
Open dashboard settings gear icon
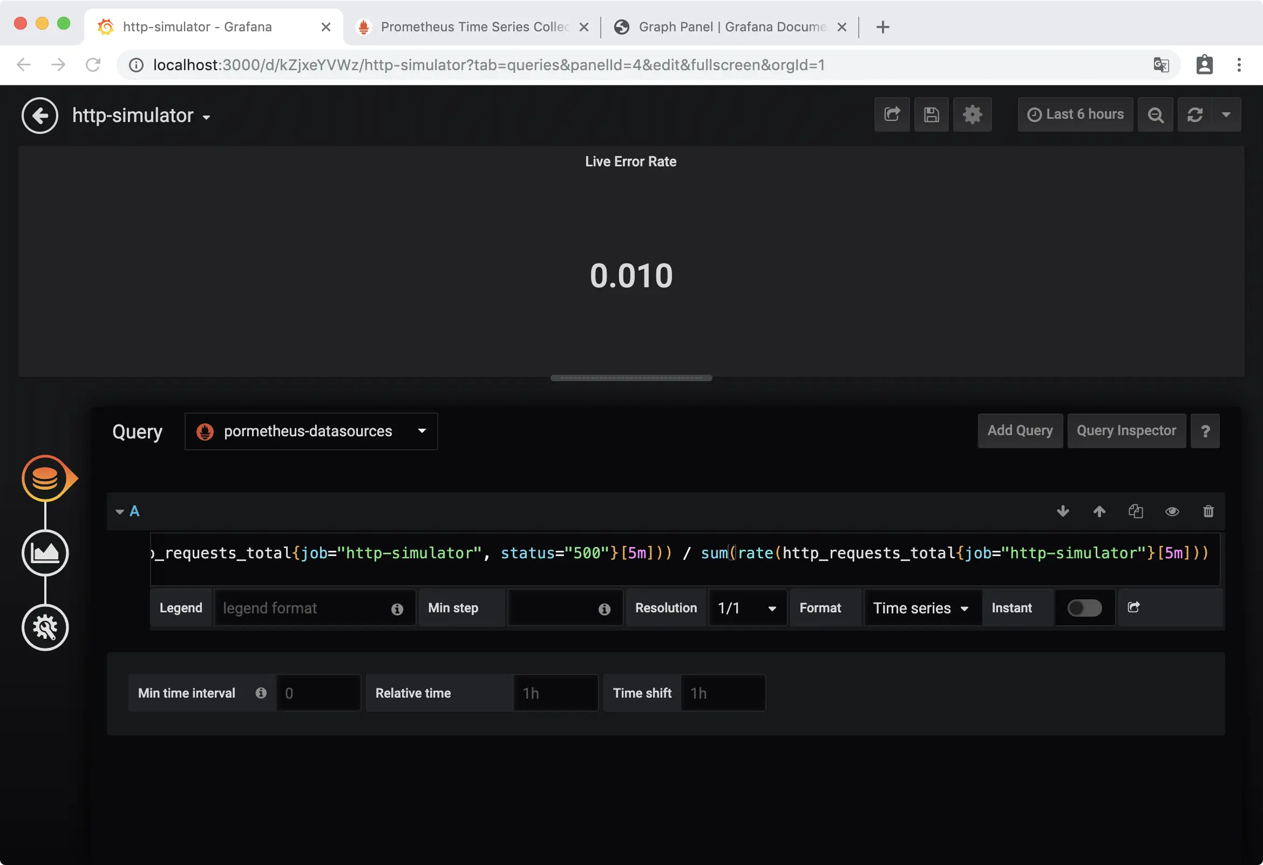click(x=972, y=114)
